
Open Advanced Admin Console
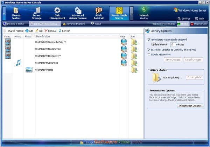(x=78, y=13)
